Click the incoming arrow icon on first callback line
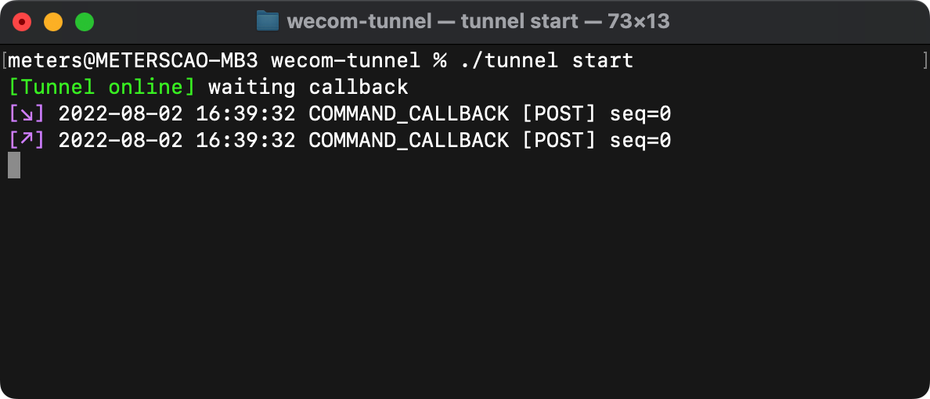 click(x=27, y=113)
